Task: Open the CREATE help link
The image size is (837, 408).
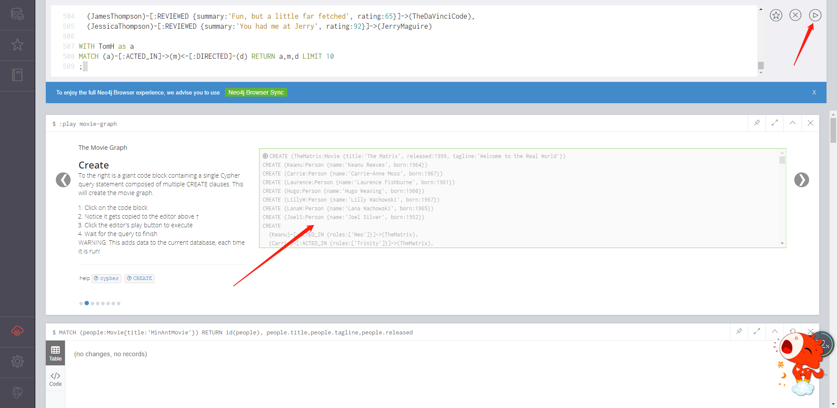Action: [x=139, y=278]
